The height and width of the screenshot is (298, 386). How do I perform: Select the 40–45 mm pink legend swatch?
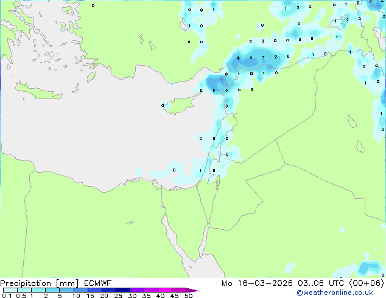165,290
